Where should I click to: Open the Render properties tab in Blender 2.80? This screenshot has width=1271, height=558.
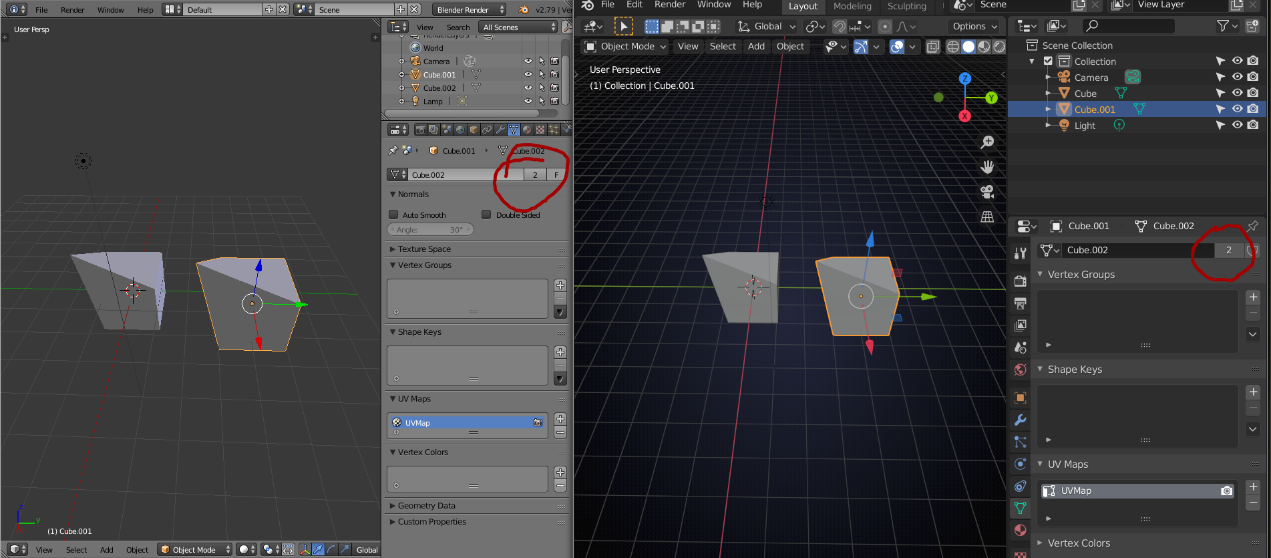(1020, 281)
